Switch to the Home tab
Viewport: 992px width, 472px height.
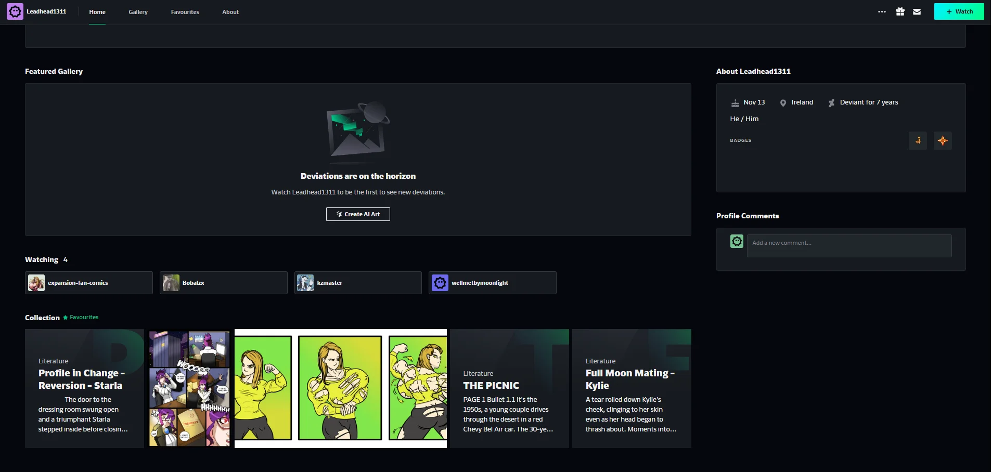[97, 12]
